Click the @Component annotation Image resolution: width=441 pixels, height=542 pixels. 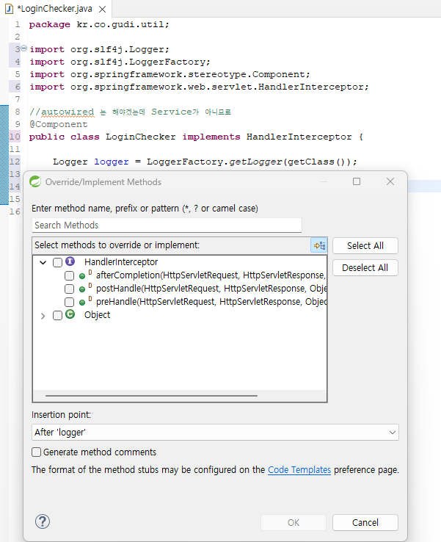click(x=59, y=124)
